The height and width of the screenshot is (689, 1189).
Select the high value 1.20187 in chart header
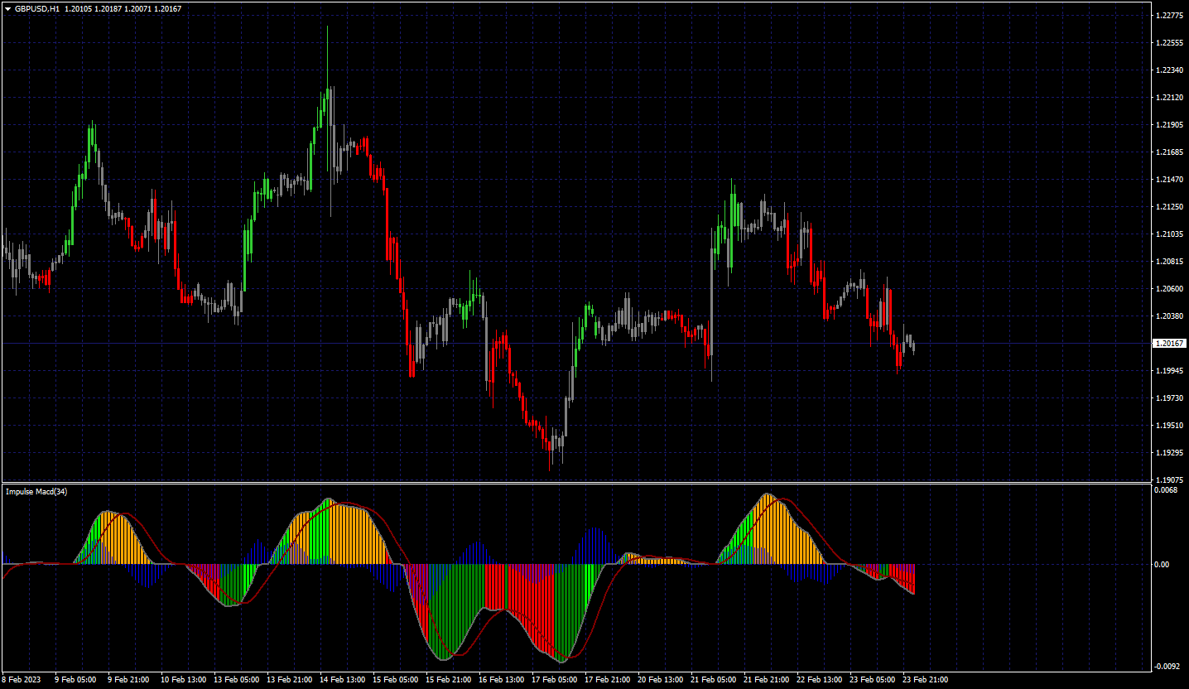pyautogui.click(x=109, y=8)
